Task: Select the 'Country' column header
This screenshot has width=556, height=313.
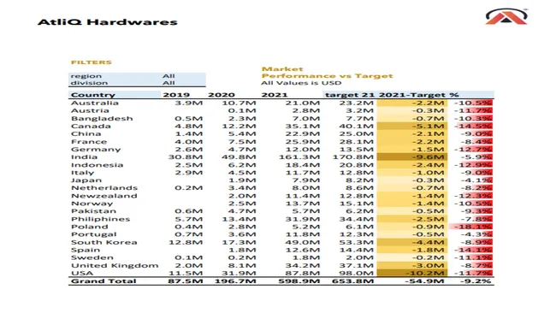Action: click(93, 95)
